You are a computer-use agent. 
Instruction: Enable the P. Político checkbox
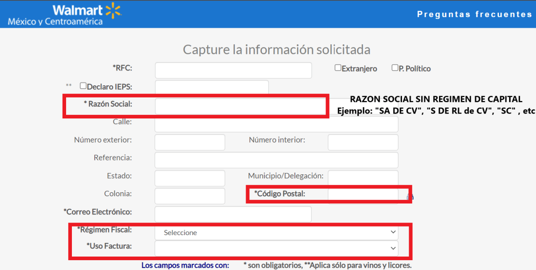[x=395, y=68]
